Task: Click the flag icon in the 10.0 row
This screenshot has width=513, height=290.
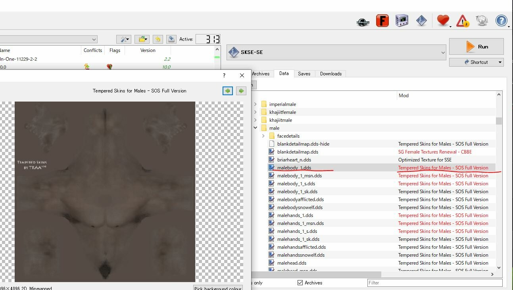Action: pos(110,67)
